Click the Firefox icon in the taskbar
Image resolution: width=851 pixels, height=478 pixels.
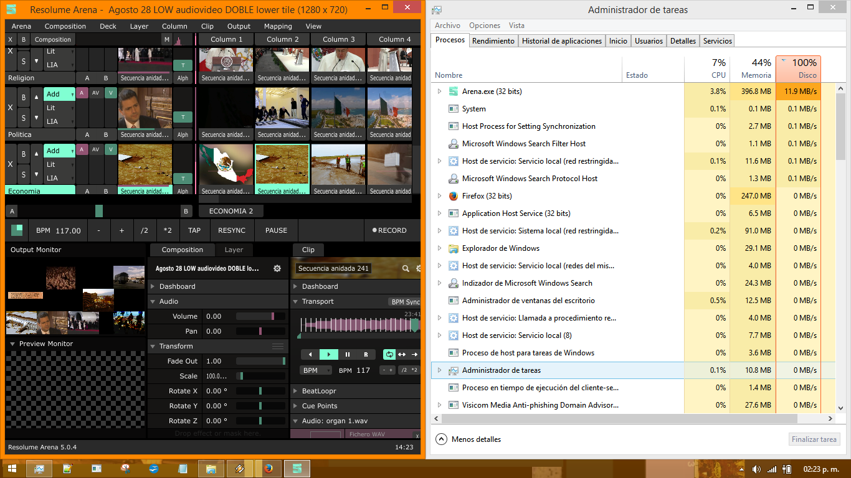[269, 468]
